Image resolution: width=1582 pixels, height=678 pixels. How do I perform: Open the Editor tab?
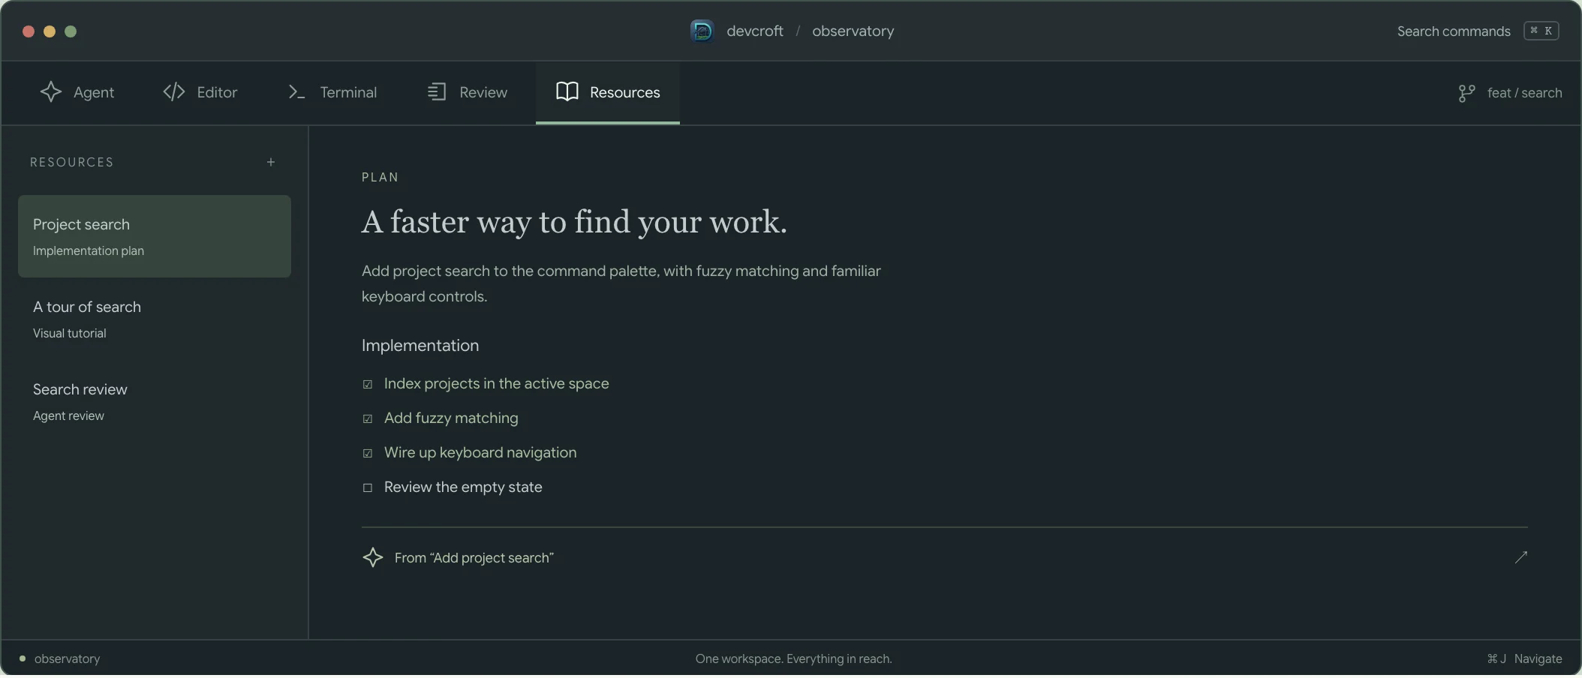coord(200,92)
